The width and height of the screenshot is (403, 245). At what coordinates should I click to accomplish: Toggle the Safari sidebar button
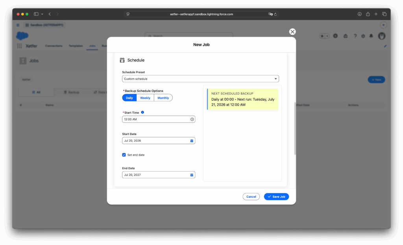pyautogui.click(x=36, y=14)
